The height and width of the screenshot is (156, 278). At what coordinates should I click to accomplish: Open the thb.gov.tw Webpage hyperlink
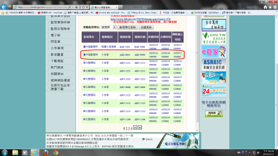pyautogui.click(x=140, y=19)
